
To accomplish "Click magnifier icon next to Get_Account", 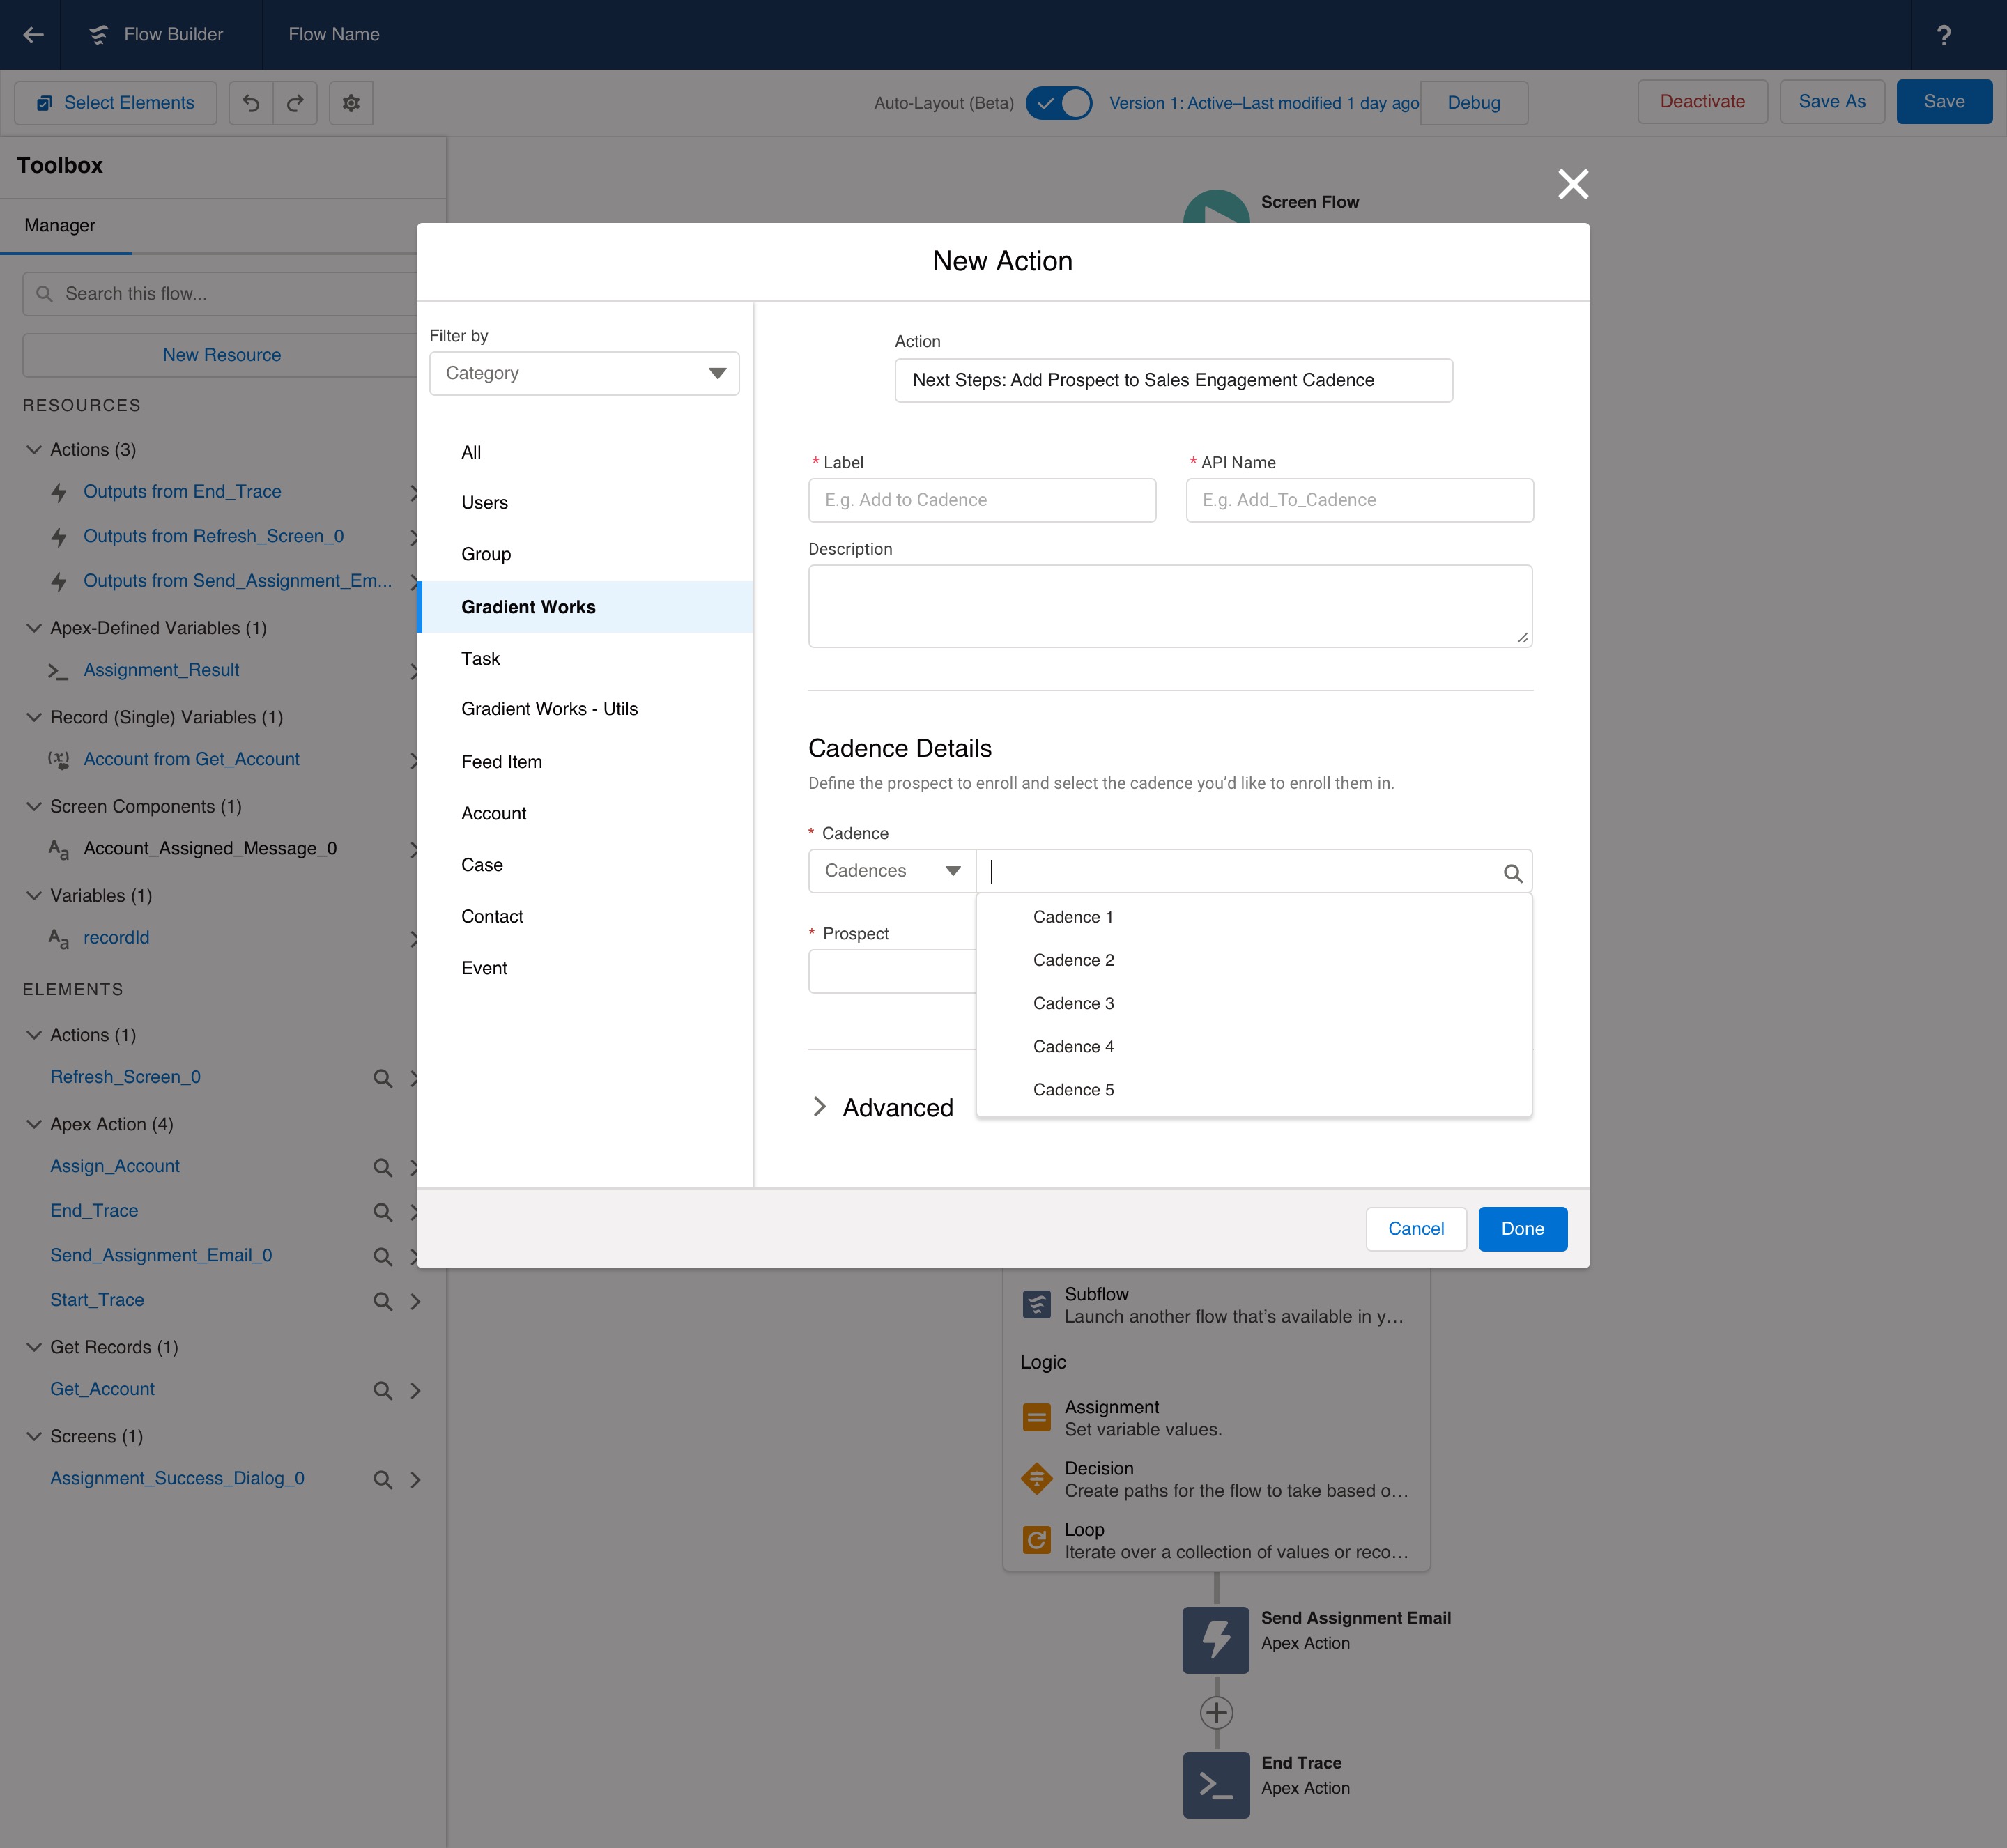I will pyautogui.click(x=382, y=1391).
